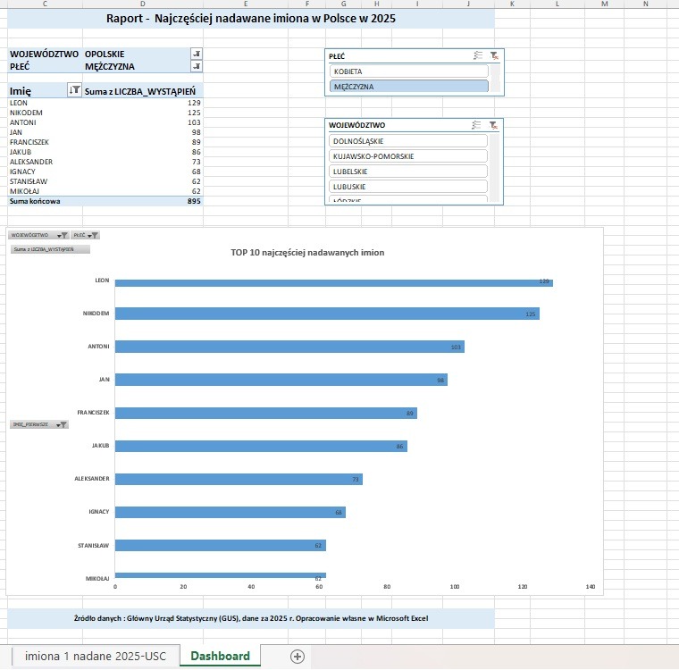Screen dimensions: 679x670
Task: Toggle multi-select in PŁEĆ slicer
Action: [x=478, y=55]
